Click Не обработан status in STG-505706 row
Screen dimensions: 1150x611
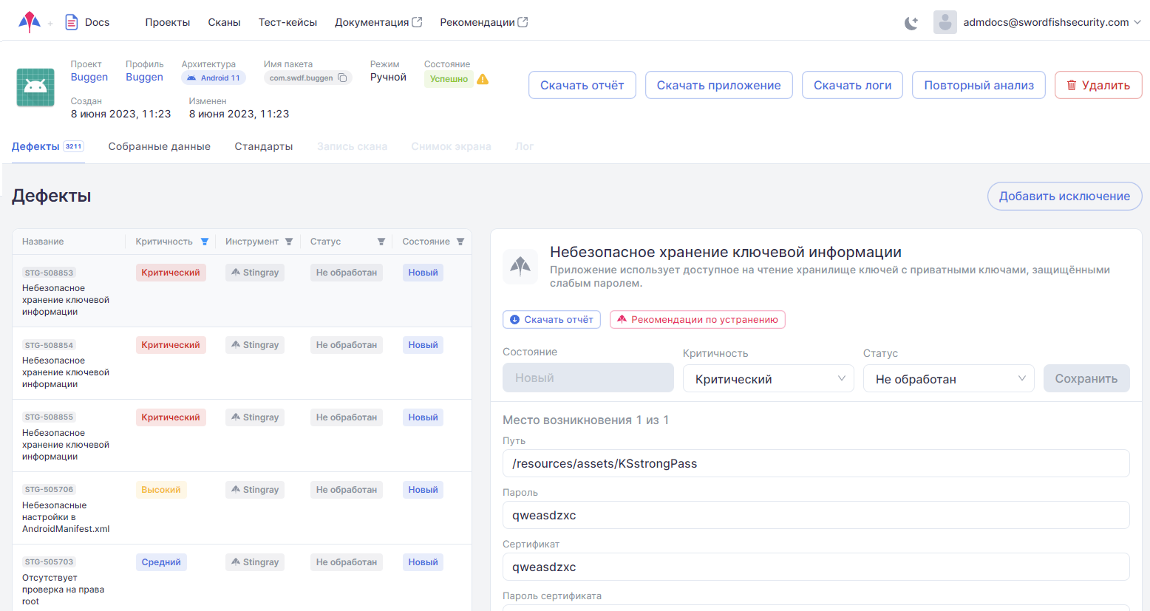coord(347,490)
